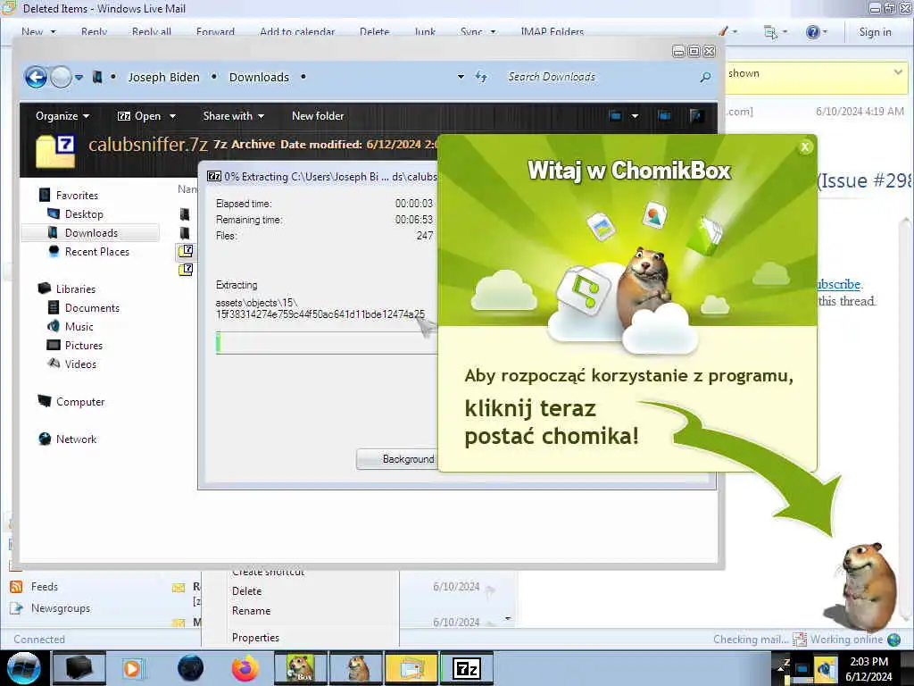Select Downloads in the address breadcrumb
Viewport: 914px width, 686px height.
[x=259, y=77]
